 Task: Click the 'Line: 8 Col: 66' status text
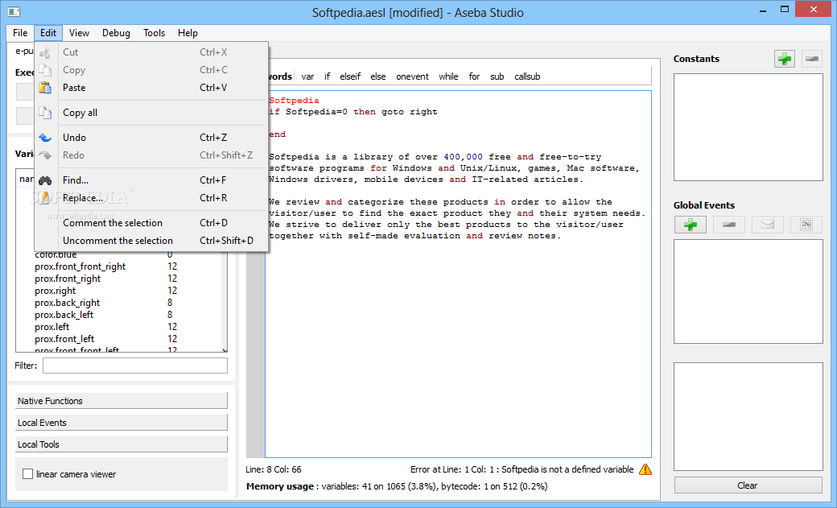pos(274,469)
